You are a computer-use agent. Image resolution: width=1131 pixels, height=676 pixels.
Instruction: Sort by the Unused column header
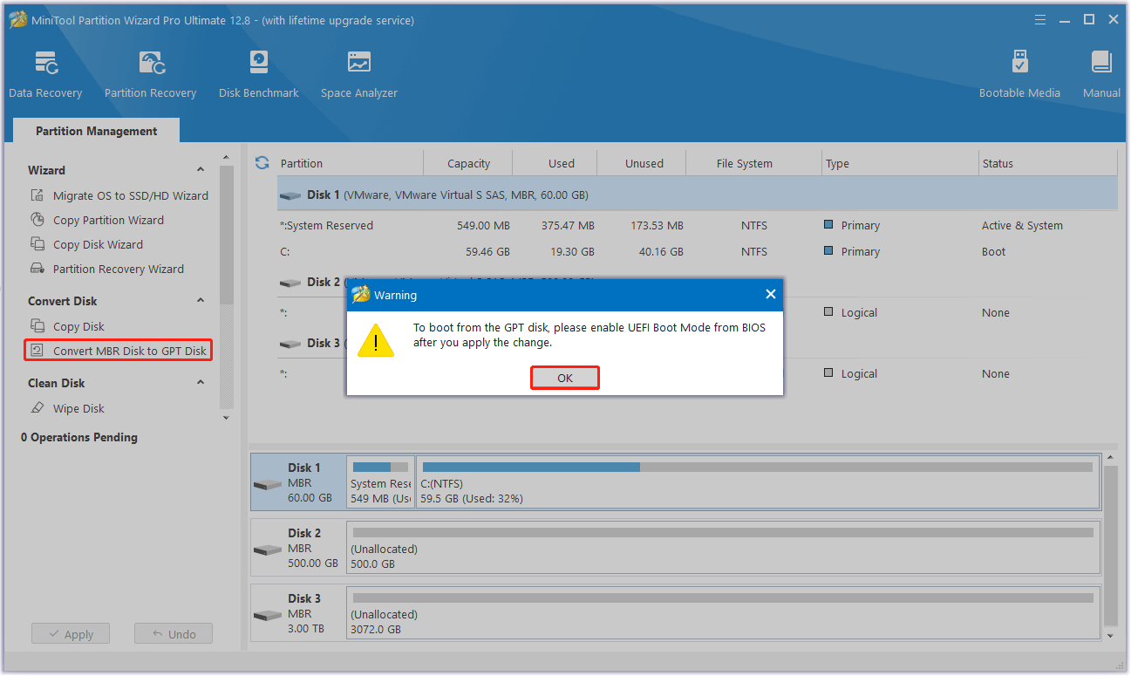tap(643, 163)
